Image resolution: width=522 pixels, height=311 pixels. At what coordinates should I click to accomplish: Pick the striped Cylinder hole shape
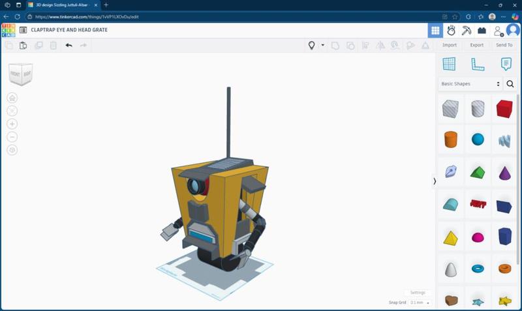478,109
